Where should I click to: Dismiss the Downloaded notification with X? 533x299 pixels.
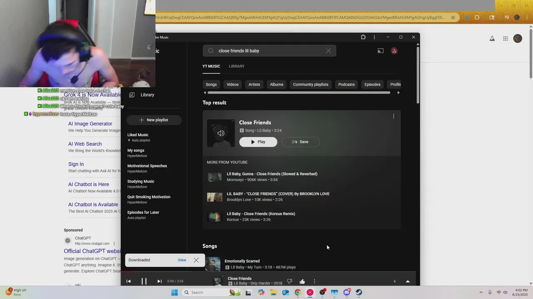click(x=196, y=260)
